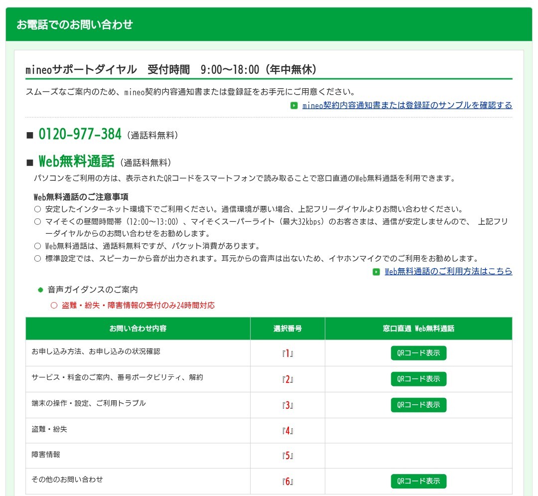Click selection number 『4』
The width and height of the screenshot is (538, 496).
pyautogui.click(x=287, y=431)
